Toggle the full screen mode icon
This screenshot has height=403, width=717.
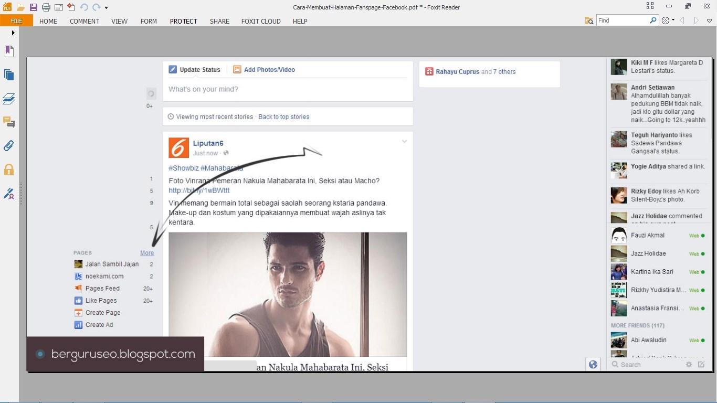650,6
